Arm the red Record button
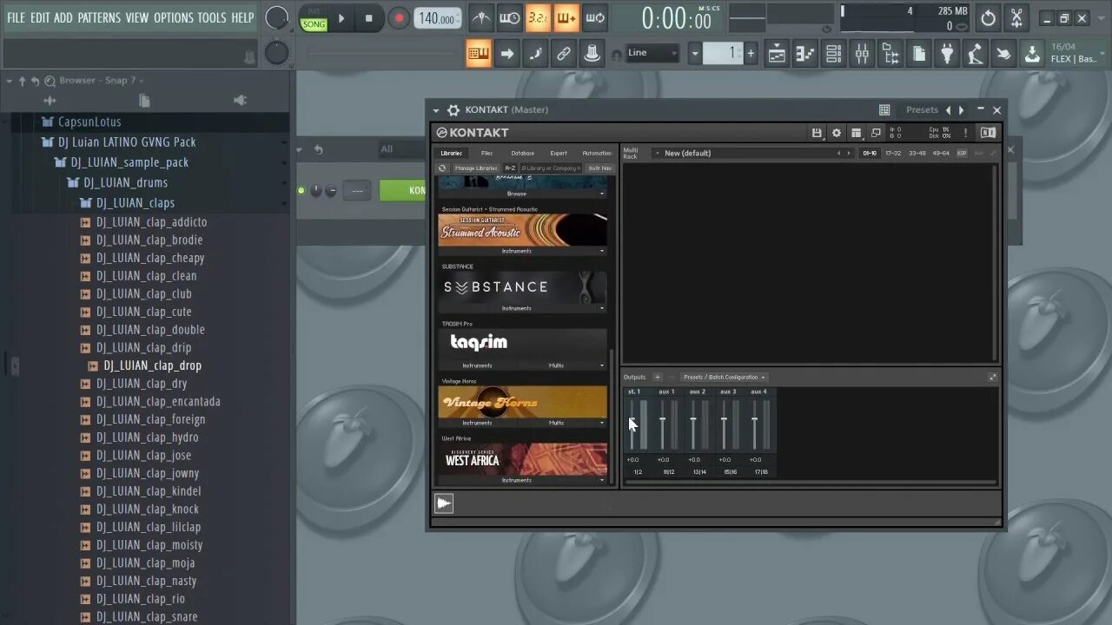This screenshot has height=625, width=1112. coord(399,17)
